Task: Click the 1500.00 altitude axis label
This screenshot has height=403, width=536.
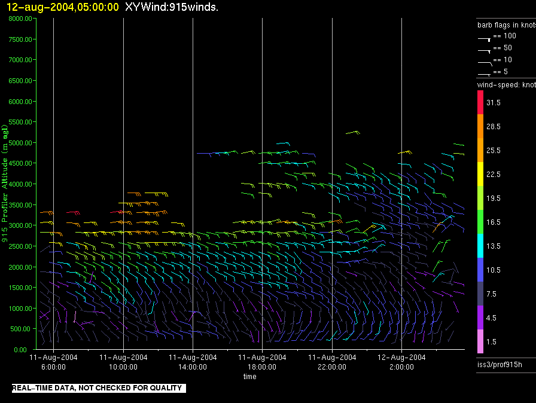Action: 20,288
